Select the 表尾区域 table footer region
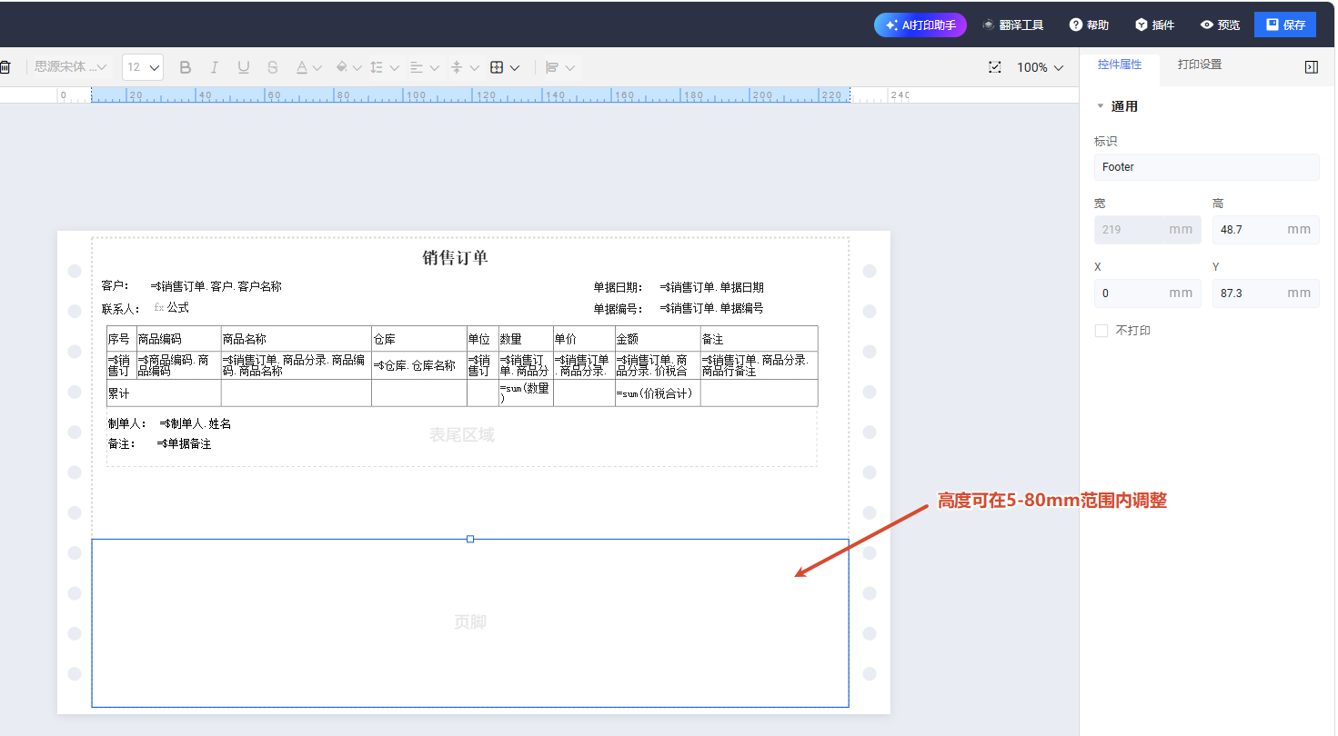 (462, 435)
